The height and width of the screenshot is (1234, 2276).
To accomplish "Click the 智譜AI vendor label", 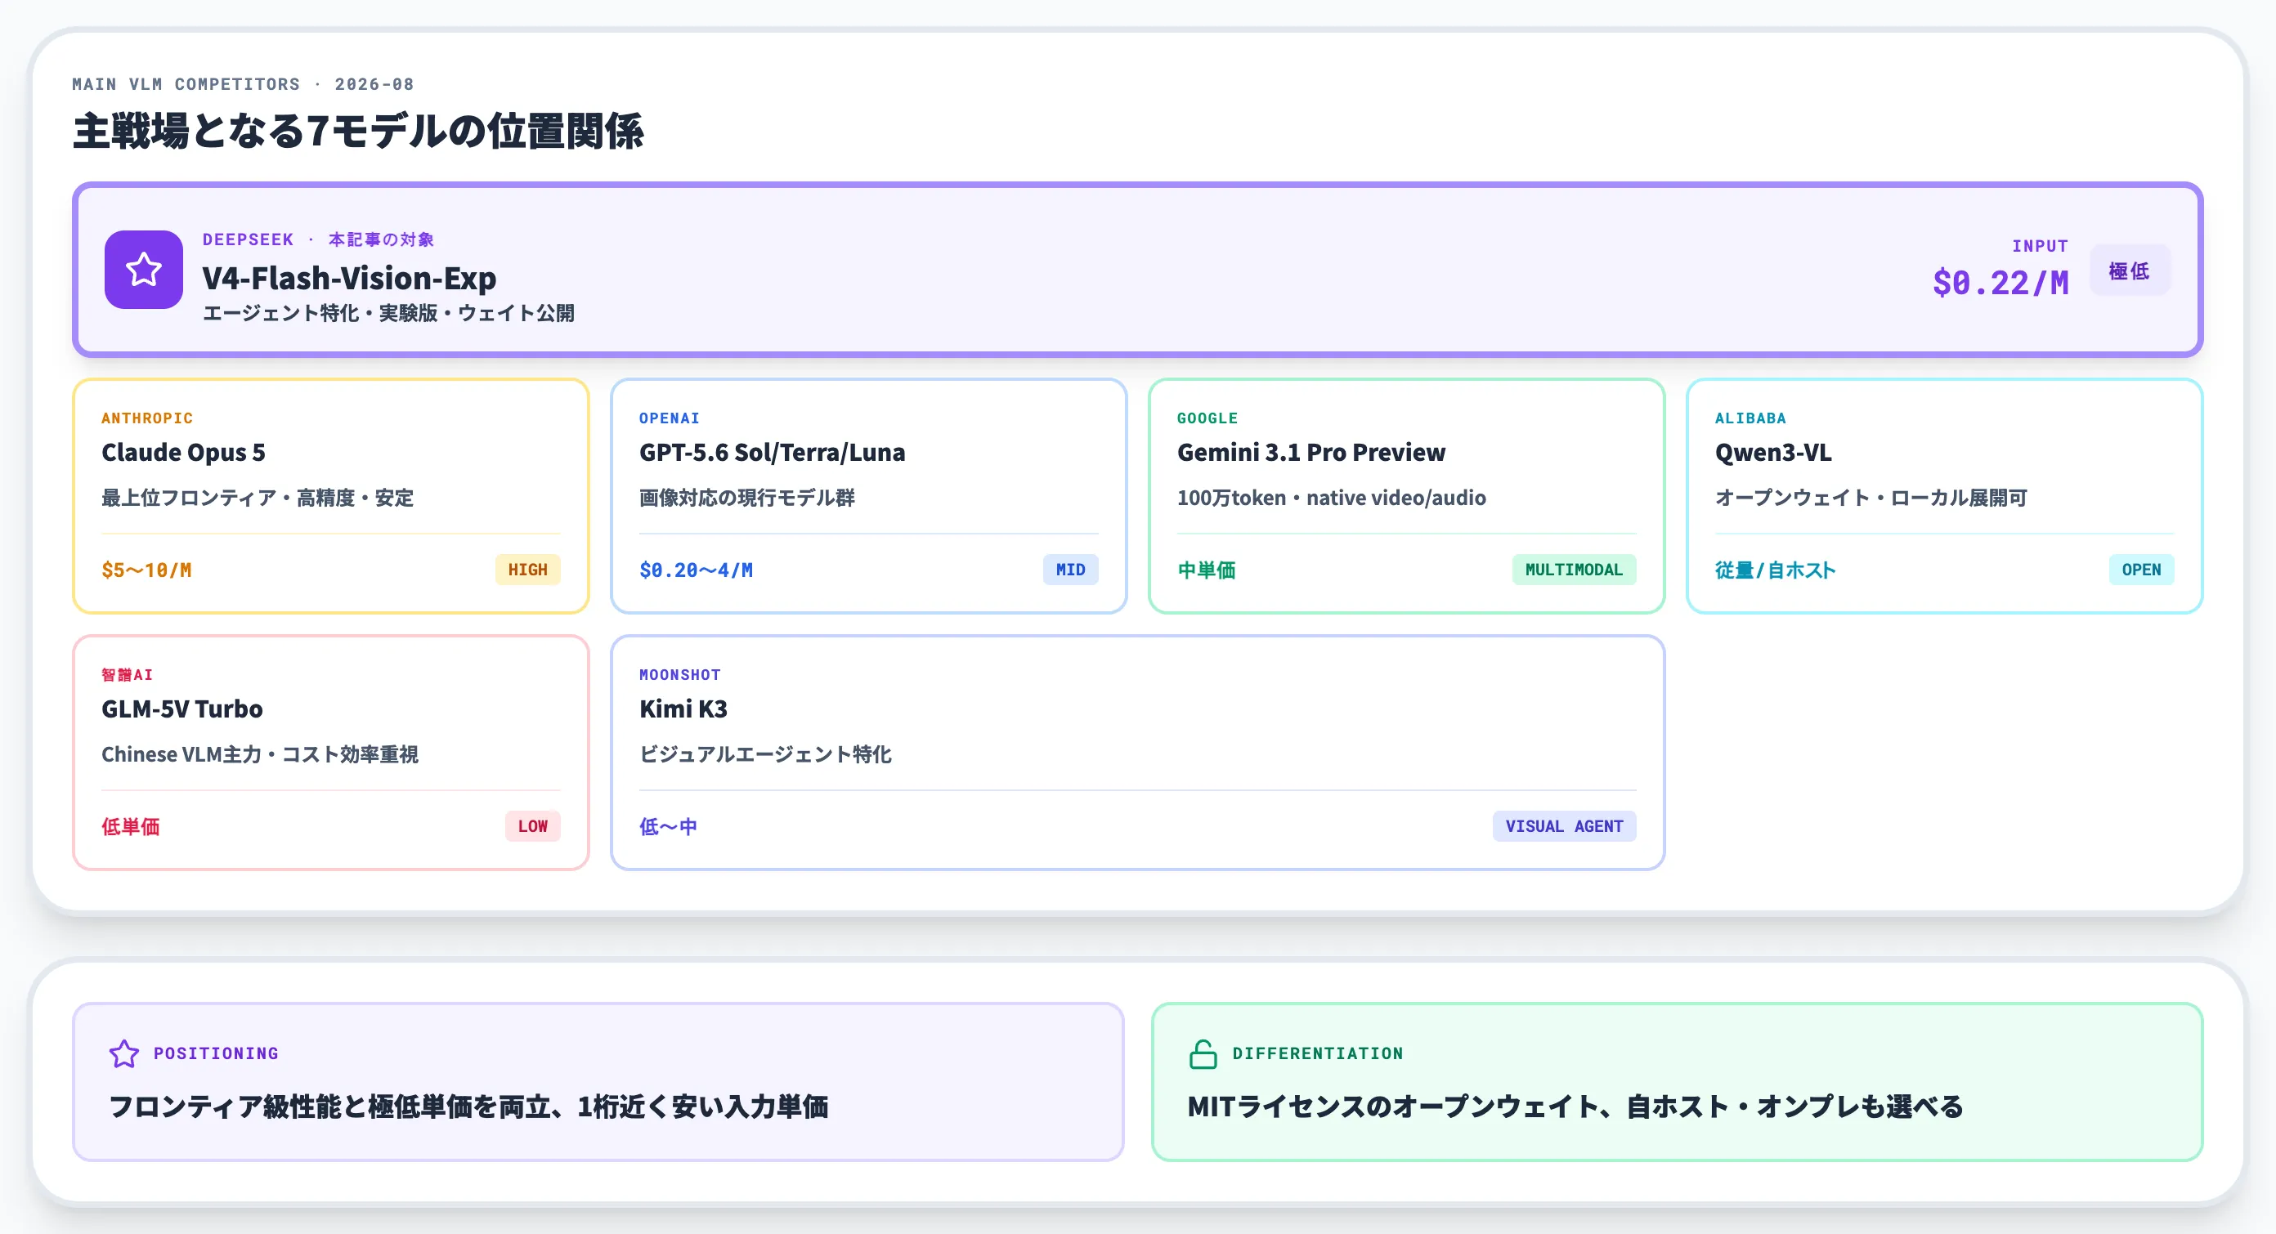I will point(128,674).
